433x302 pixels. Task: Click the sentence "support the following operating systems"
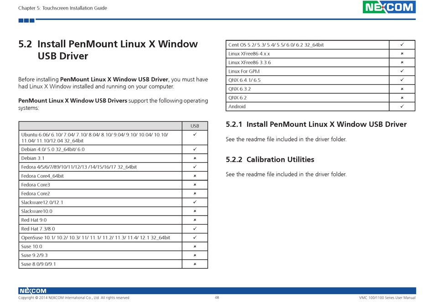coord(113,104)
